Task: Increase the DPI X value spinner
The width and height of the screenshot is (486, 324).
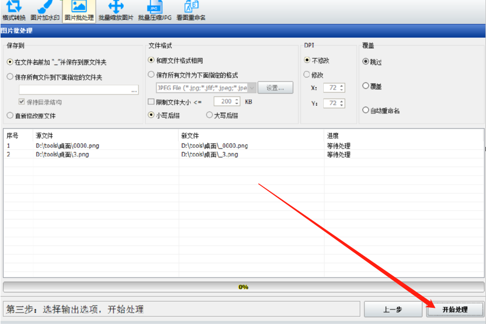Action: coord(342,85)
